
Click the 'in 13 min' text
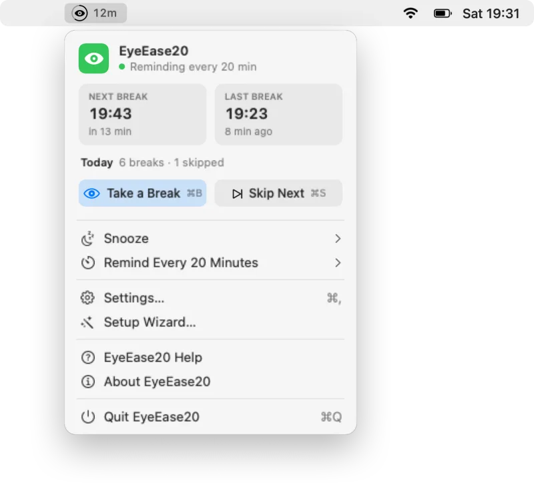coord(110,131)
